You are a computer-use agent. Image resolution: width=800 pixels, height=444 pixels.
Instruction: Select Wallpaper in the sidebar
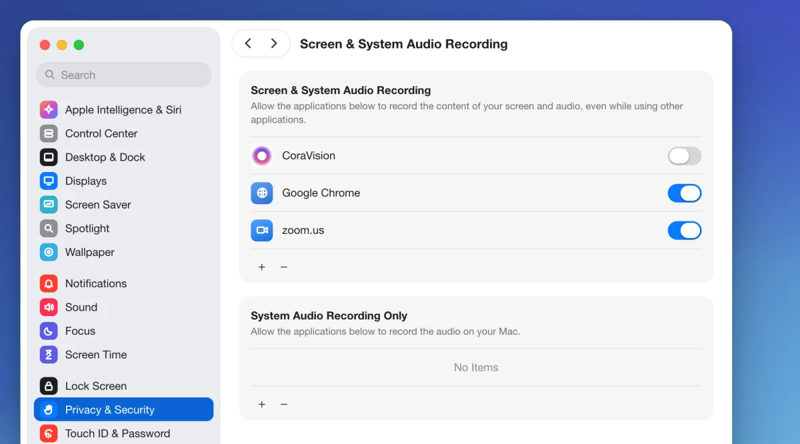click(x=123, y=252)
